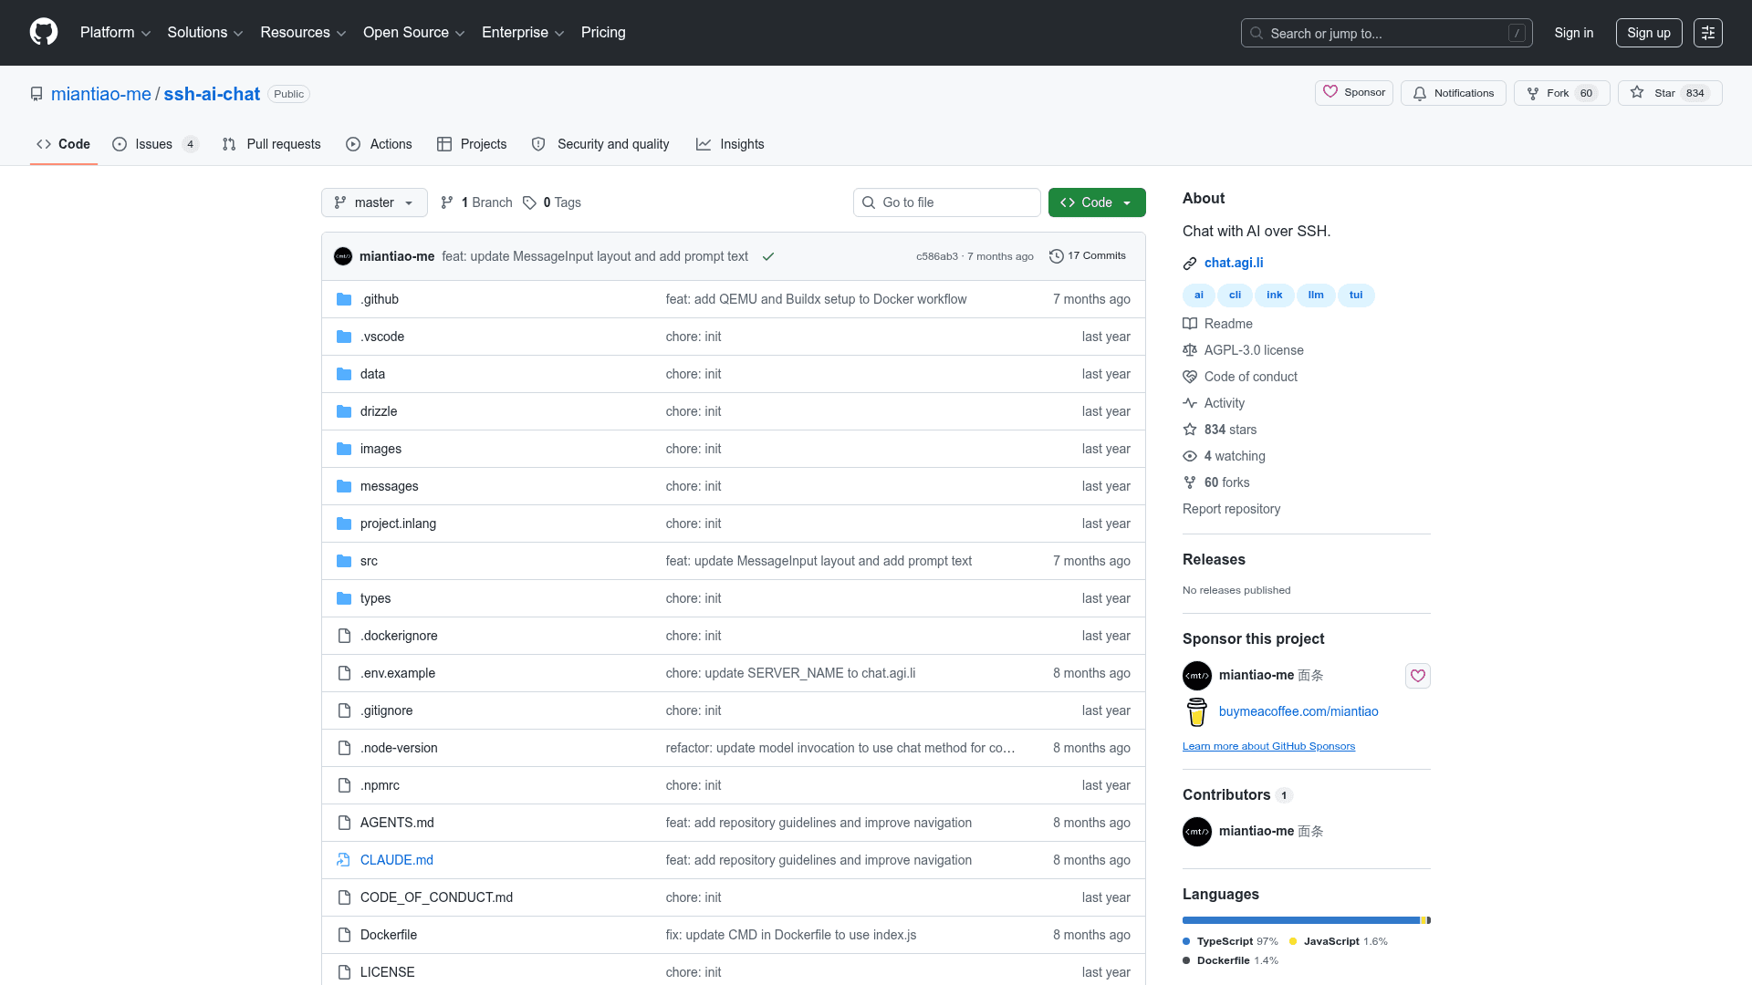
Task: Open the .github folder icon
Action: coord(344,299)
